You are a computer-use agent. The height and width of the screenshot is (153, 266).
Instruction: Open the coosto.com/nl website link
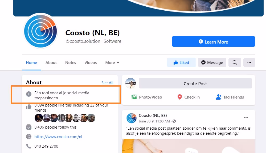click(x=58, y=137)
